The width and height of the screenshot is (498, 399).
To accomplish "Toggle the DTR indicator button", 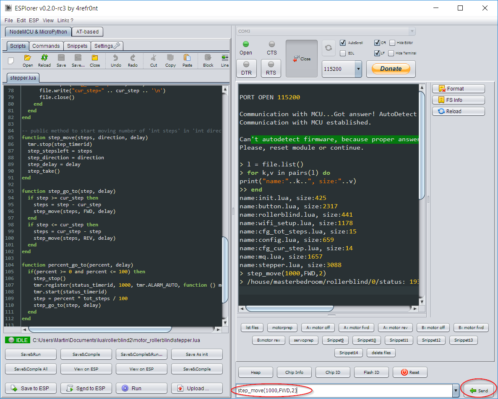I will click(246, 68).
